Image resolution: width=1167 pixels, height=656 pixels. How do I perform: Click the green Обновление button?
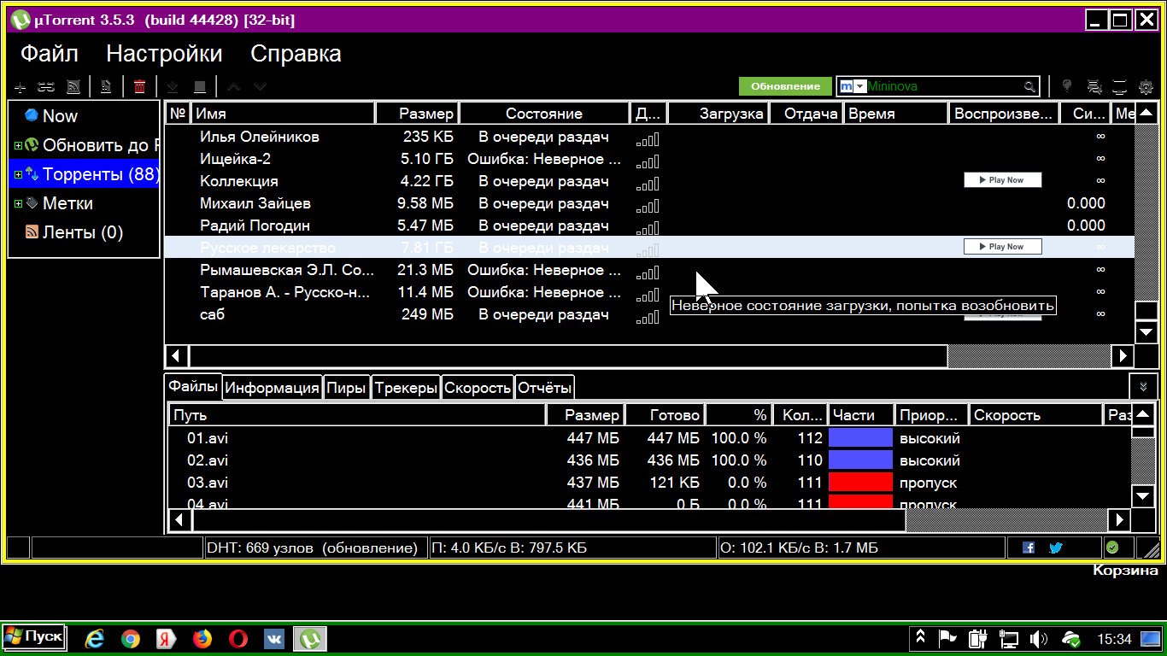(785, 86)
